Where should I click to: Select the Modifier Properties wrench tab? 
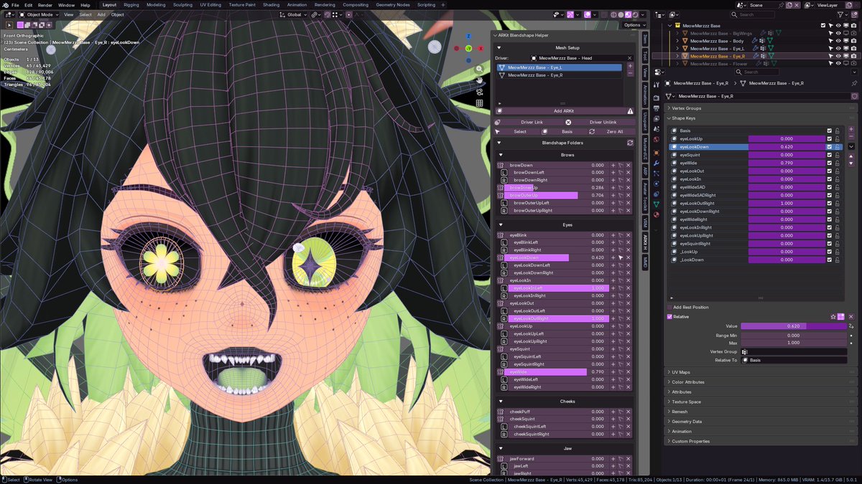[657, 163]
